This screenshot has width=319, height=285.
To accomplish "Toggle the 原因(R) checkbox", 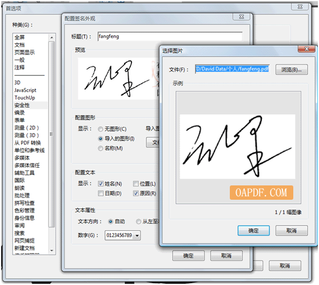I will pyautogui.click(x=135, y=193).
